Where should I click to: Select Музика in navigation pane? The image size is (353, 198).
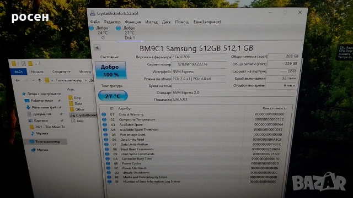42,133
